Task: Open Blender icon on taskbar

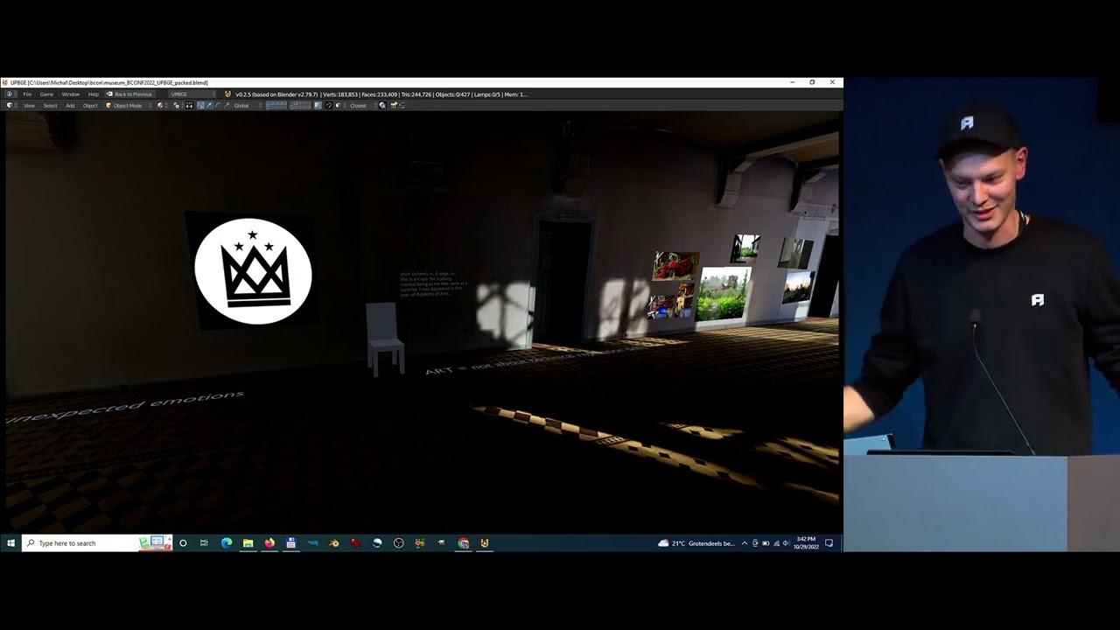Action: (334, 543)
